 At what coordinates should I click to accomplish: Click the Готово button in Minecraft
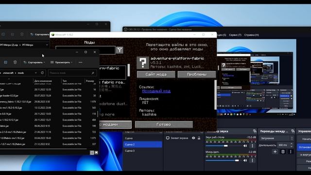point(164,124)
